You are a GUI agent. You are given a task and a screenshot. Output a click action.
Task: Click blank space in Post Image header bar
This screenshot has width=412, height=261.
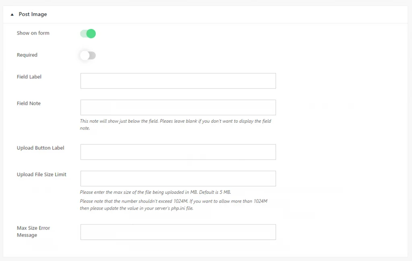pyautogui.click(x=226, y=14)
